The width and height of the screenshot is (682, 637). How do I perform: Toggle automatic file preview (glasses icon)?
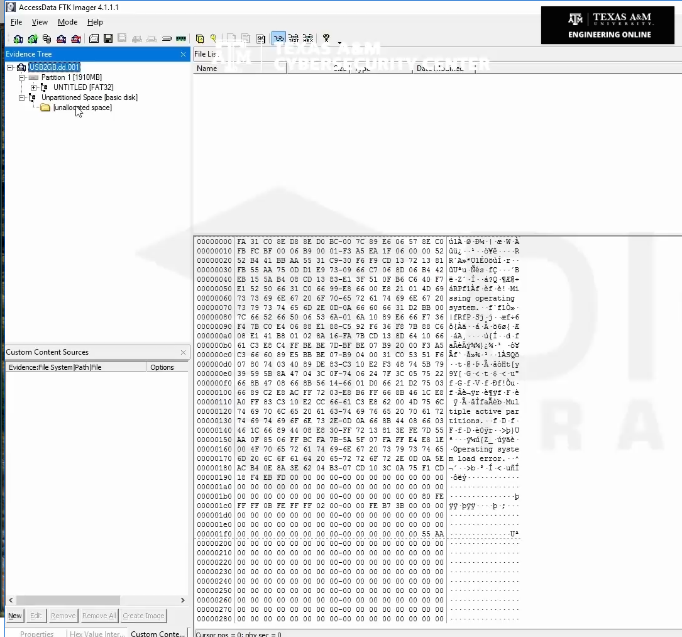coord(278,39)
